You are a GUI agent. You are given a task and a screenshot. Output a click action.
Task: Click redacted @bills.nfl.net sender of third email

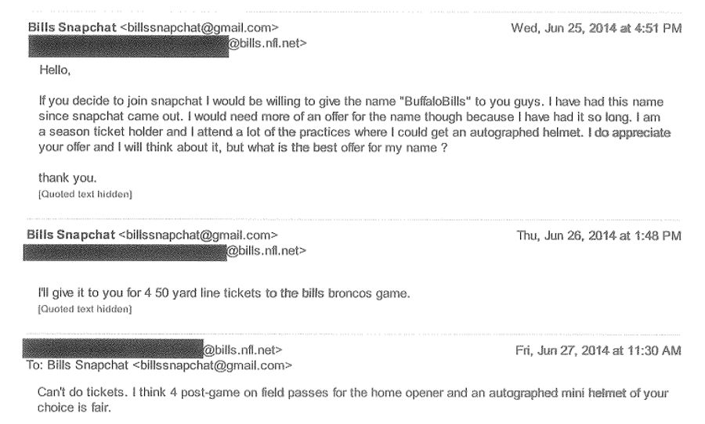tap(153, 349)
